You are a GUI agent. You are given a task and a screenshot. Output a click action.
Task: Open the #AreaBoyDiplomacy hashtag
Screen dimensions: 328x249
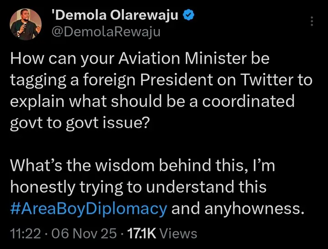(x=88, y=209)
